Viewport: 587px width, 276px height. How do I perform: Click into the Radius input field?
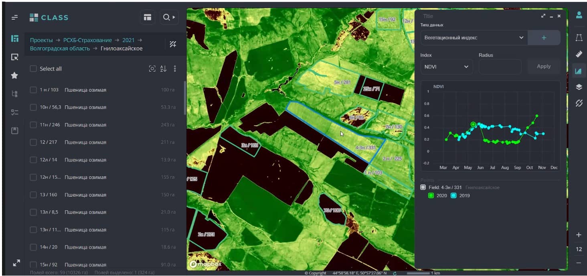(x=500, y=67)
